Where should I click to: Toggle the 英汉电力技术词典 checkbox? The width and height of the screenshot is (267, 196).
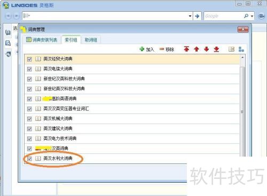[x=29, y=138]
